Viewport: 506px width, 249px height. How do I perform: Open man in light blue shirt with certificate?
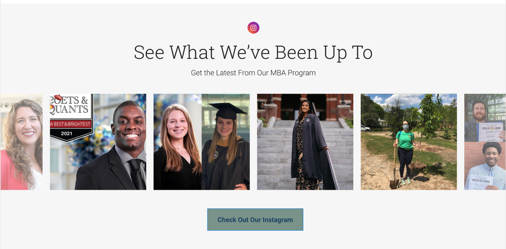(x=485, y=166)
